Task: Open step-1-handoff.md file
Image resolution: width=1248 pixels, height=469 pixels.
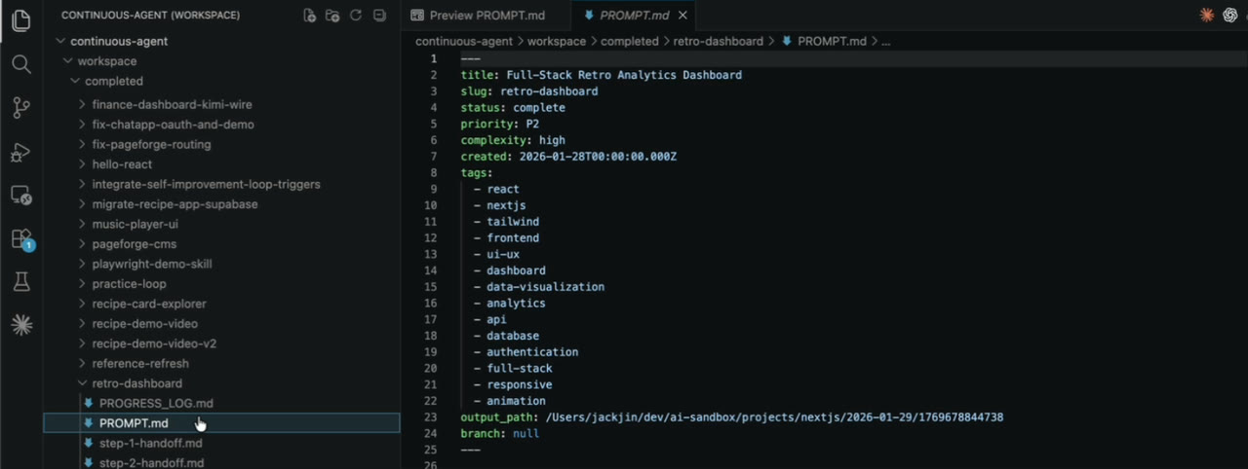Action: 150,443
